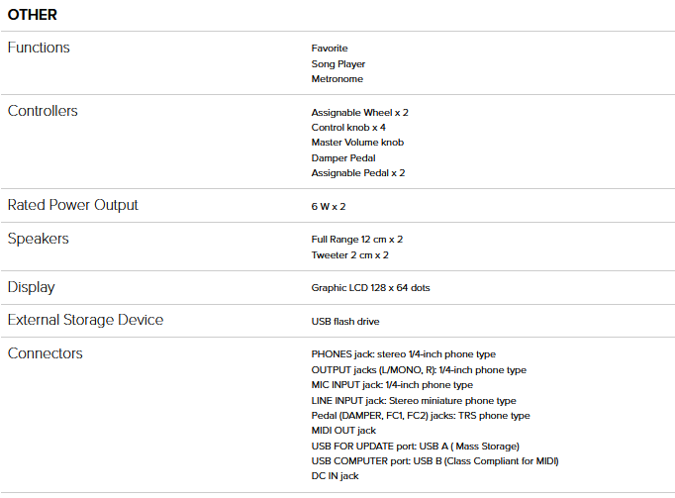Select the 6 W x 2 value
The height and width of the screenshot is (498, 675).
tap(329, 207)
